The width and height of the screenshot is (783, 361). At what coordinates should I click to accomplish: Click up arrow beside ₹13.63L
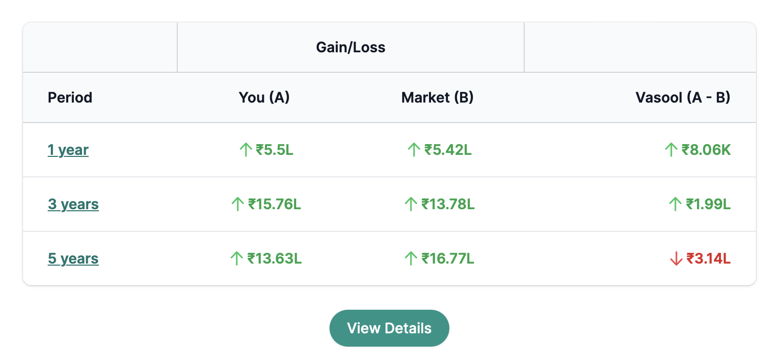(236, 259)
